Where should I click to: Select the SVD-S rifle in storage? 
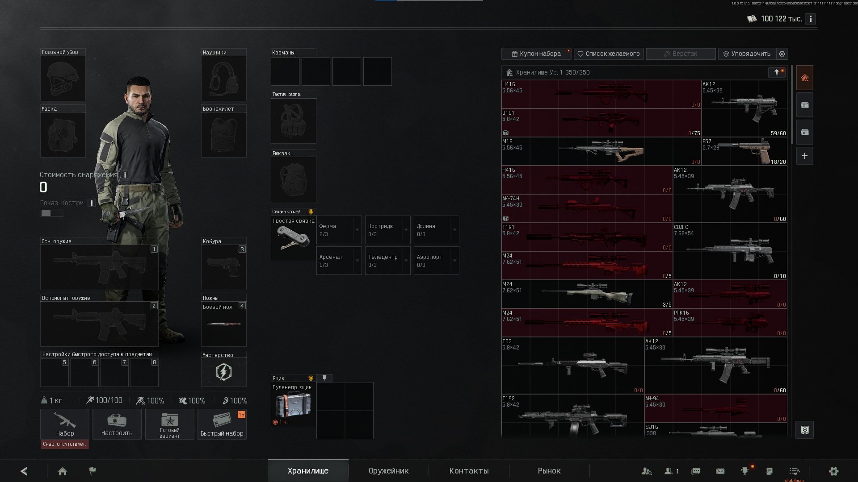(x=730, y=251)
